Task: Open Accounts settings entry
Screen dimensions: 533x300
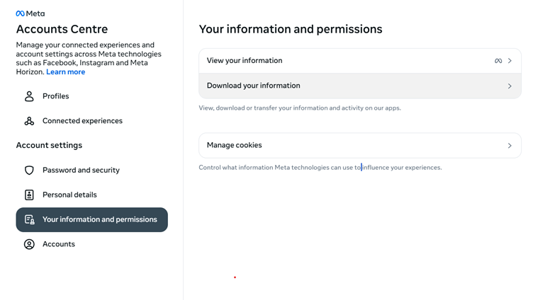Action: coord(91,244)
